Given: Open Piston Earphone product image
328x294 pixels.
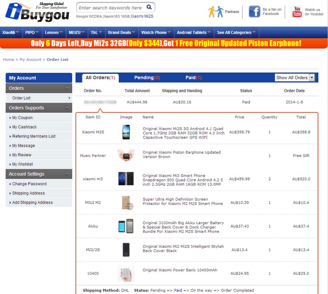Looking at the screenshot, I should (126, 156).
